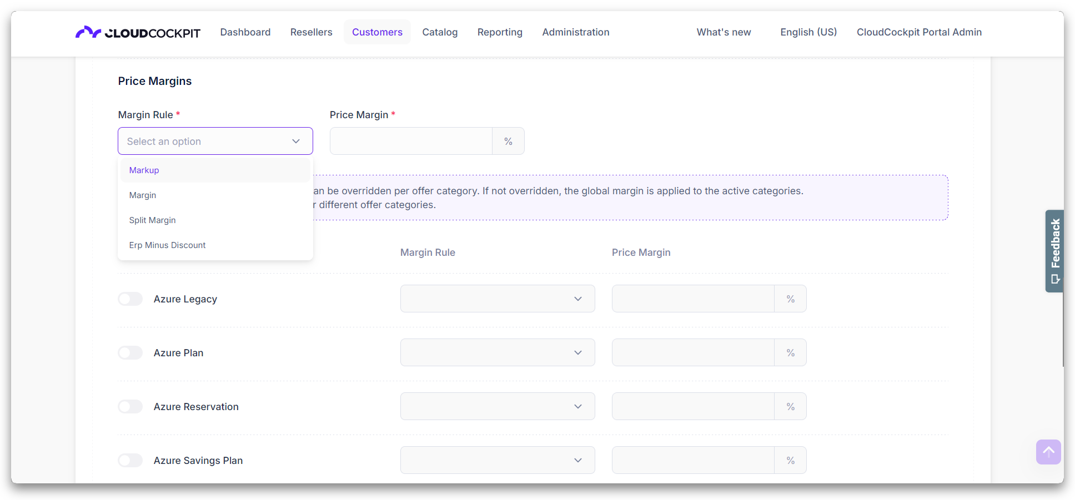Go to the Resellers navigation tab
This screenshot has height=500, width=1075.
click(311, 32)
